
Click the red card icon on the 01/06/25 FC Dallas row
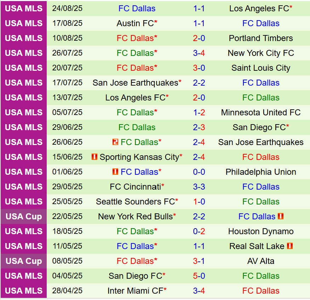coord(115,172)
